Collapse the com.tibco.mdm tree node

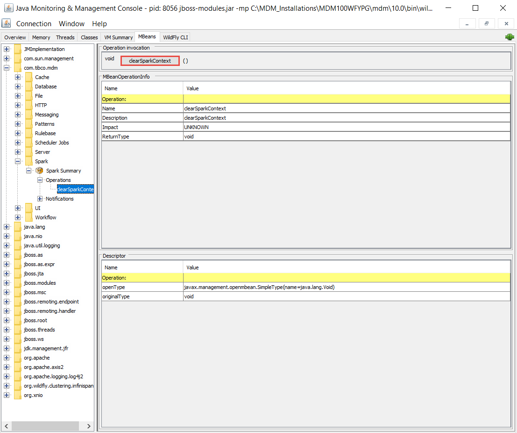click(7, 68)
